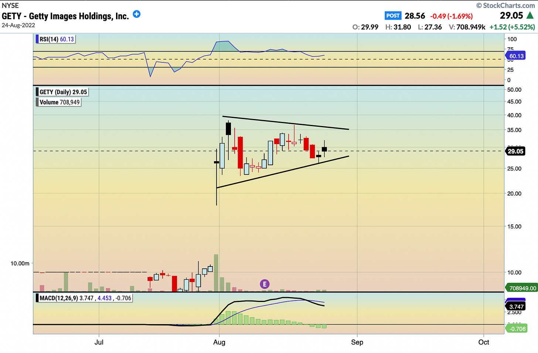538x353 pixels.
Task: Click the post-market price 28.56
Action: 415,16
